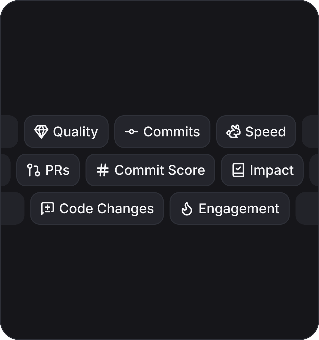Click the blank chip left of Quality

(9, 132)
